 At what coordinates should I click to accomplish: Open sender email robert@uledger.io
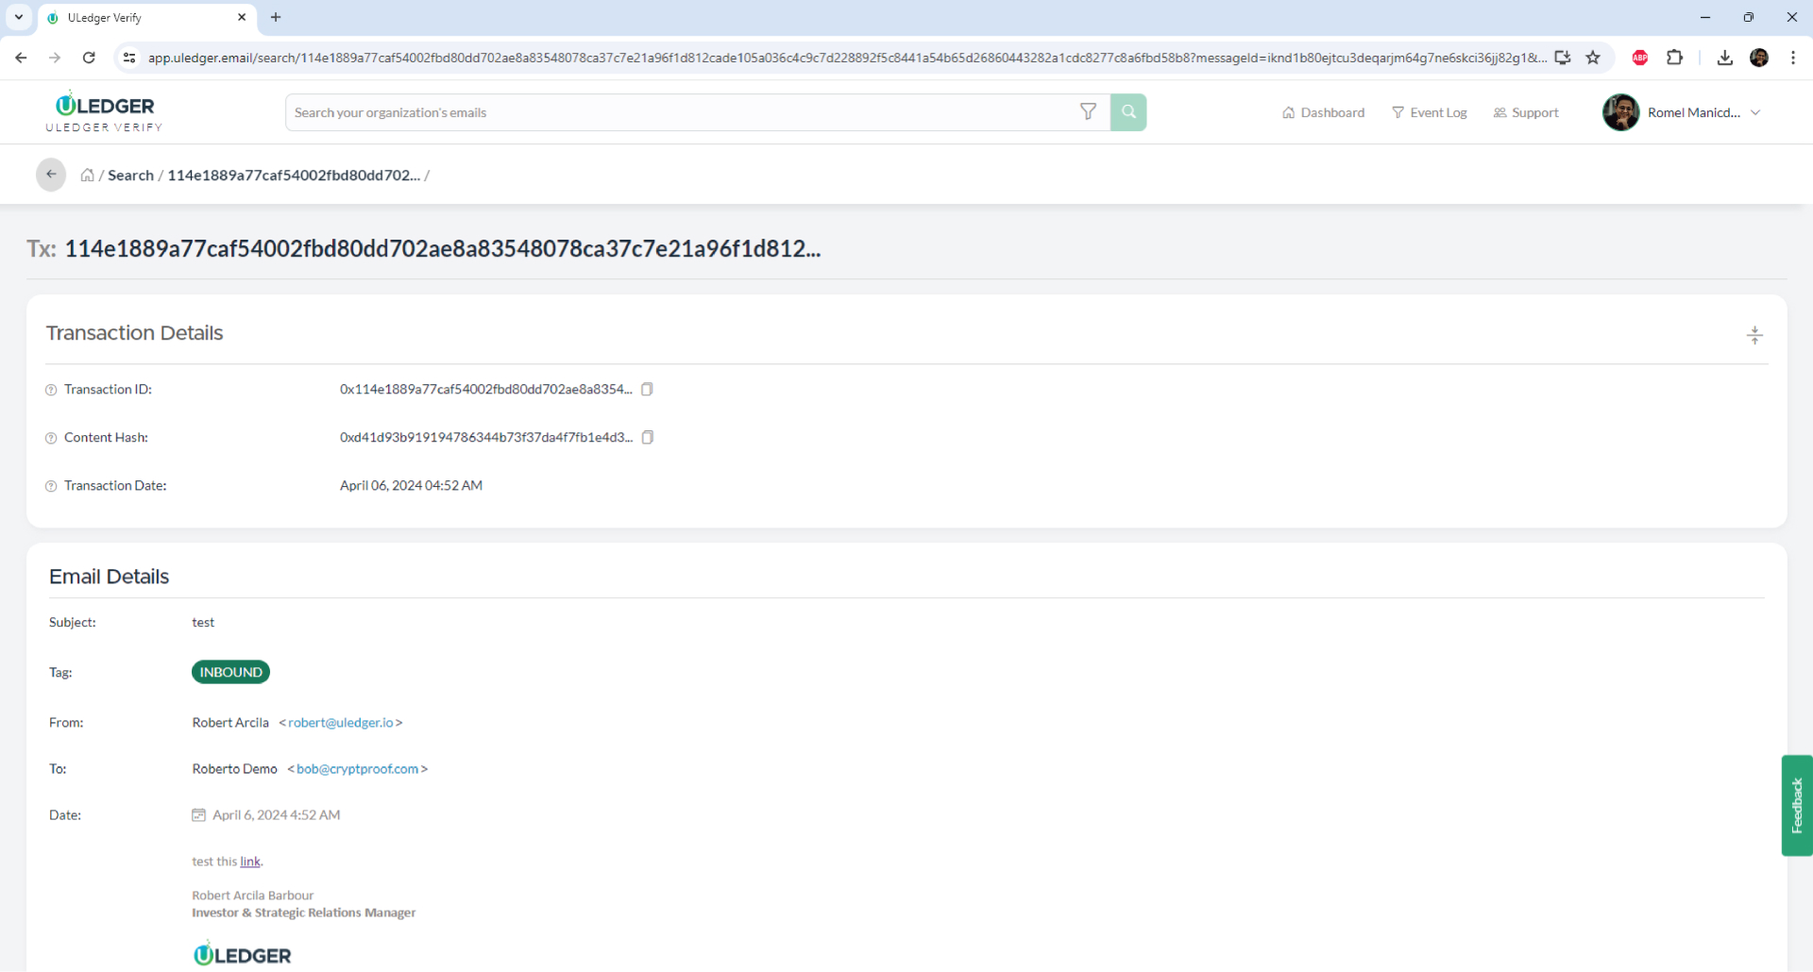(341, 722)
